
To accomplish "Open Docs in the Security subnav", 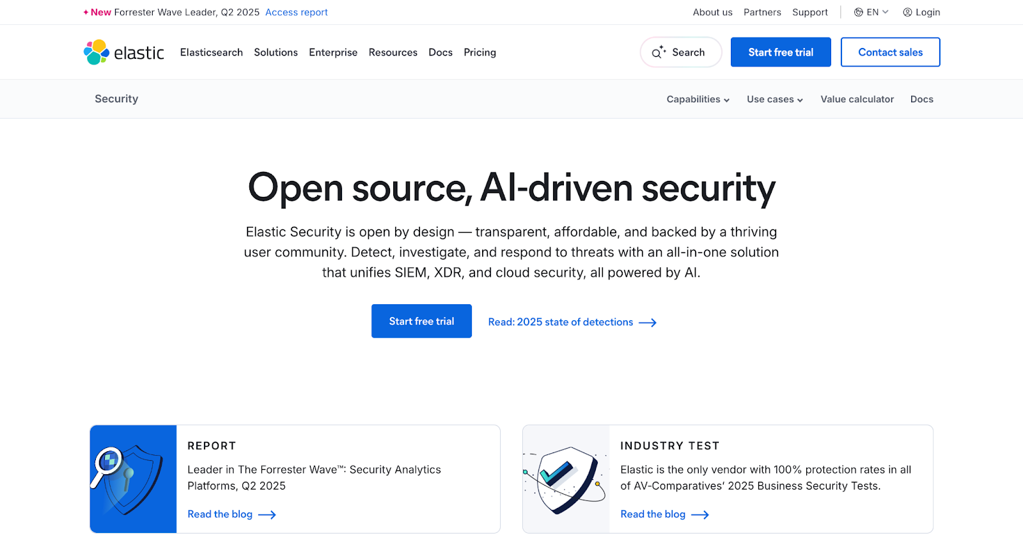I will (x=922, y=99).
